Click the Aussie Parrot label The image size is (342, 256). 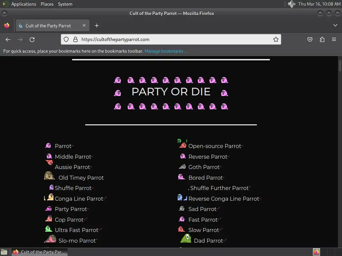72,167
